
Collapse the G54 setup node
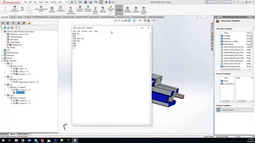tap(5, 64)
